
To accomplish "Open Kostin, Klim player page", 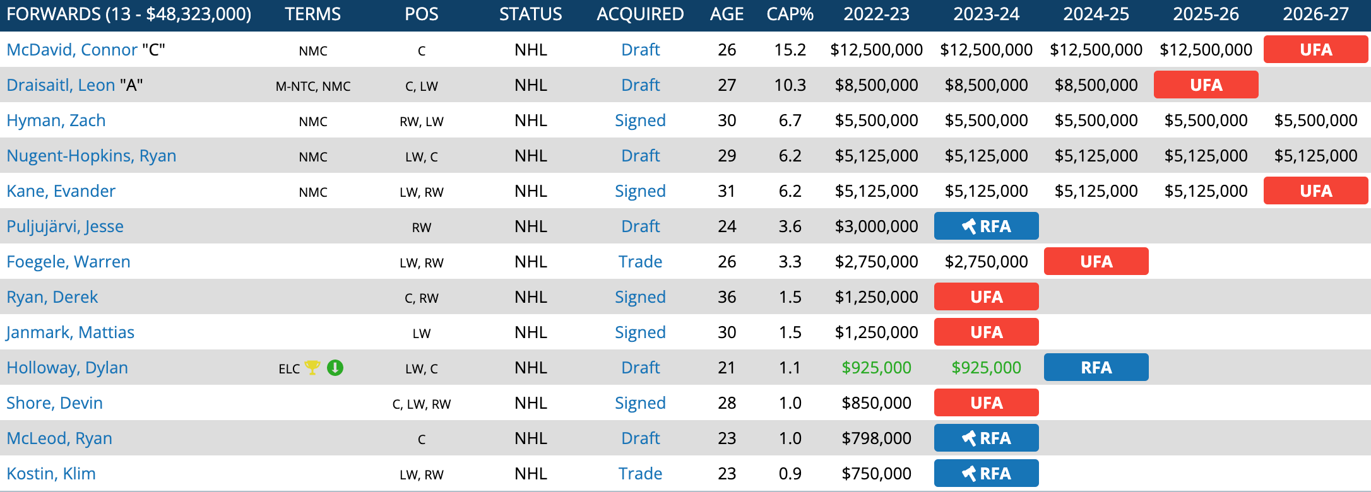I will [x=51, y=474].
